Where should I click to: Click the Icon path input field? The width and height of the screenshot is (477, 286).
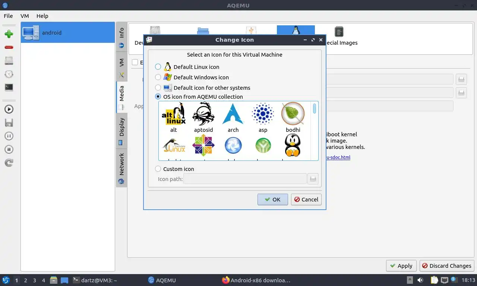(245, 179)
